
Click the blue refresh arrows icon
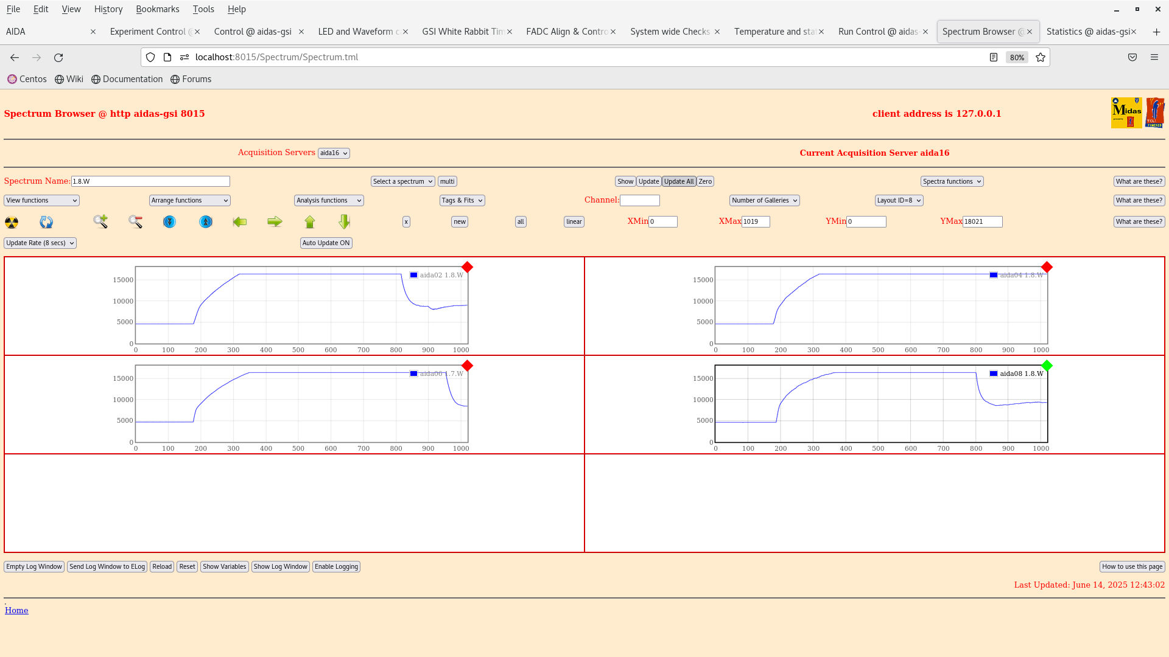pyautogui.click(x=46, y=222)
